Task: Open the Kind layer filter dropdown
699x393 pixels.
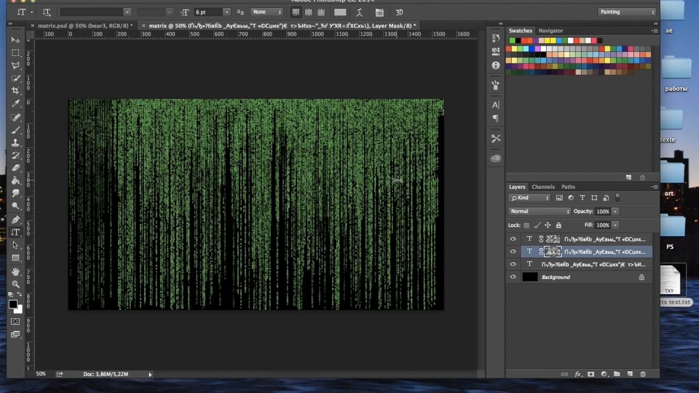Action: (x=529, y=198)
